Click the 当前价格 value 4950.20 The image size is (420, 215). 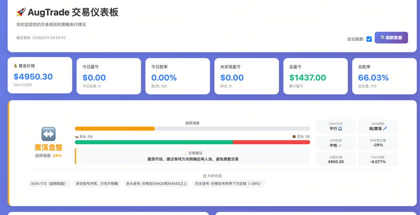click(335, 162)
